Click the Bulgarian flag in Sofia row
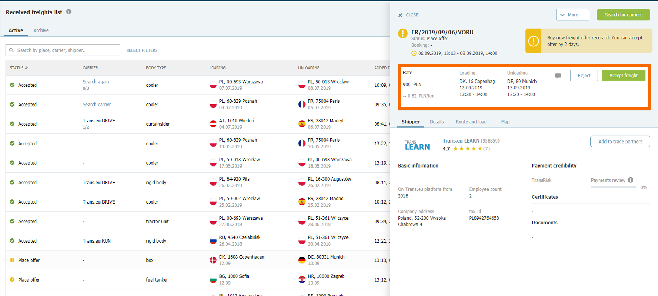The height and width of the screenshot is (296, 658). (213, 280)
